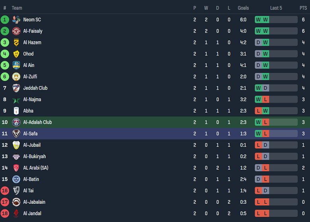Image resolution: width=310 pixels, height=222 pixels.
Task: Click the Last 5 column header
Action: pyautogui.click(x=276, y=8)
